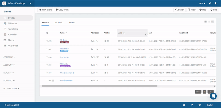Click the purple tag under Mi Evento
This screenshot has height=108, width=221.
point(65,66)
